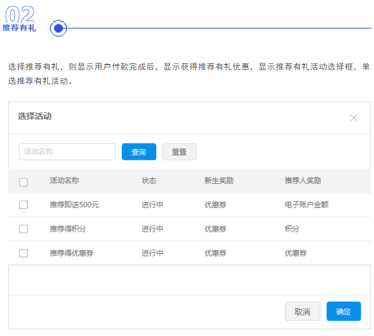Image resolution: width=374 pixels, height=336 pixels.
Task: Check the box for 推荐即送500元
Action: tap(23, 205)
